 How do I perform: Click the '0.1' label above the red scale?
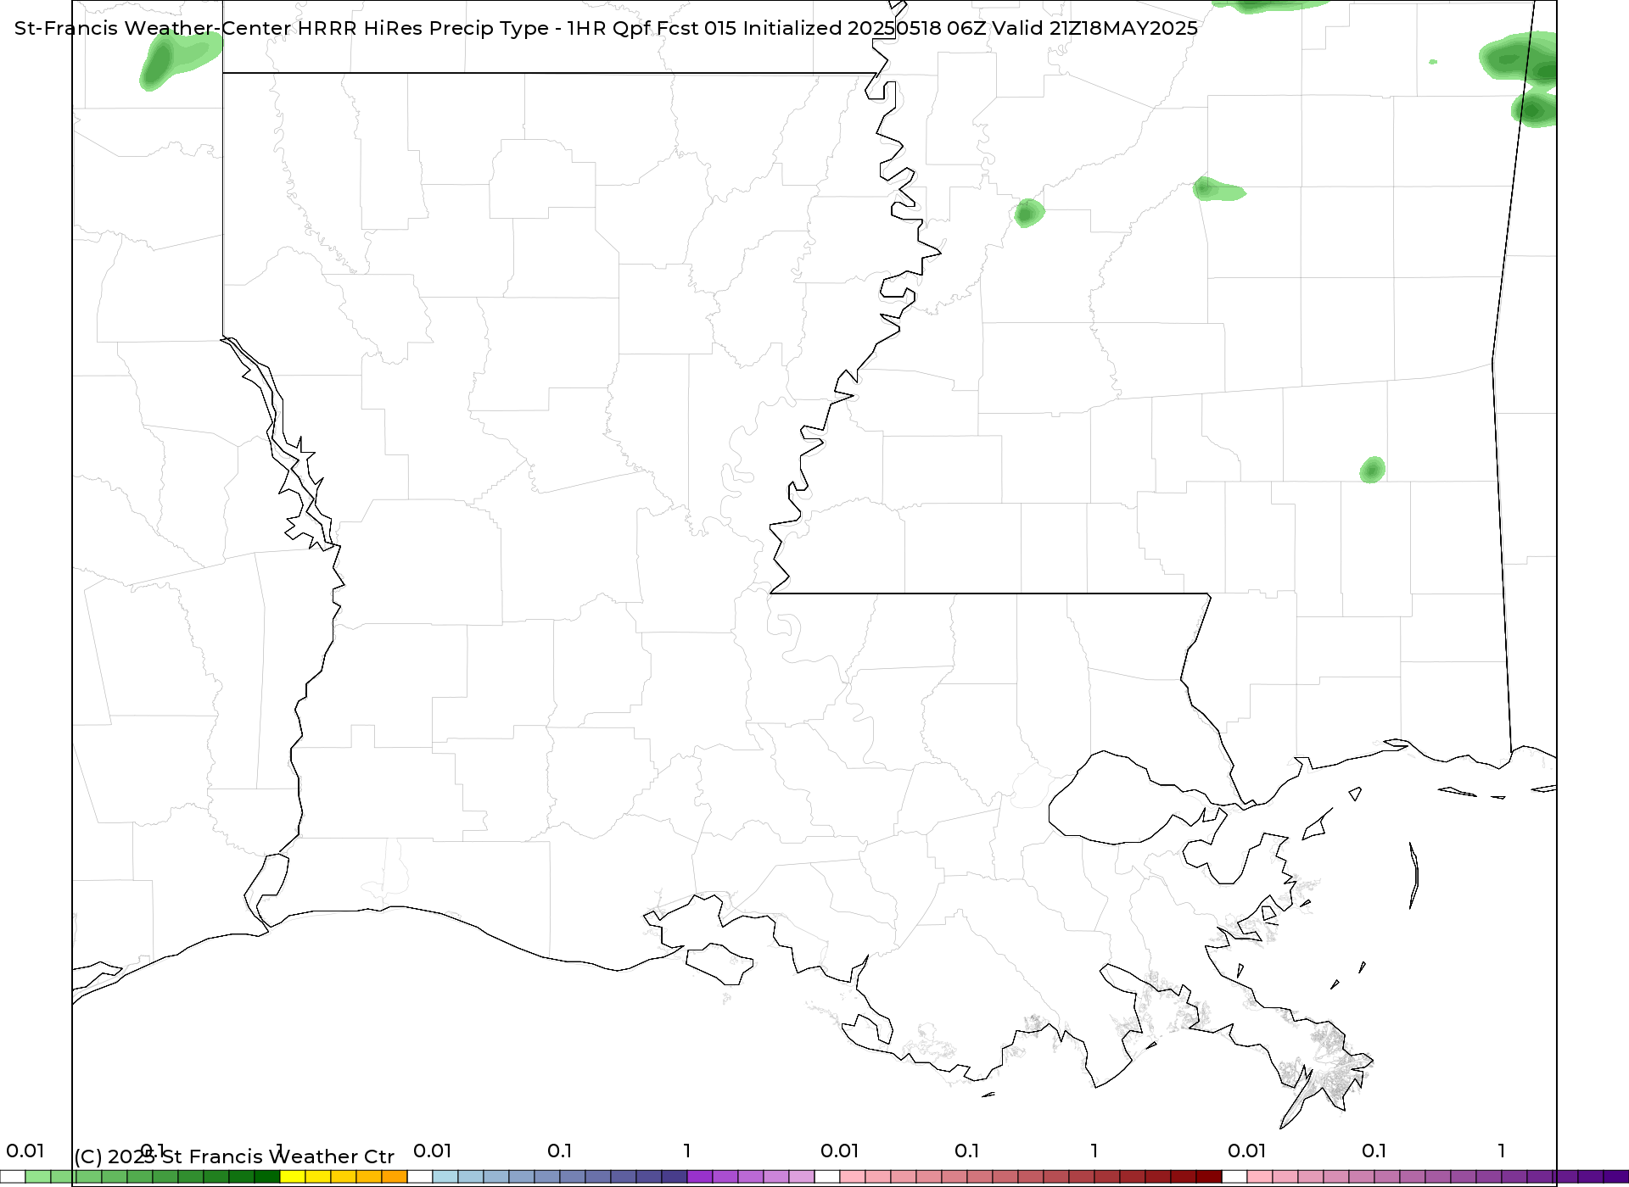967,1151
